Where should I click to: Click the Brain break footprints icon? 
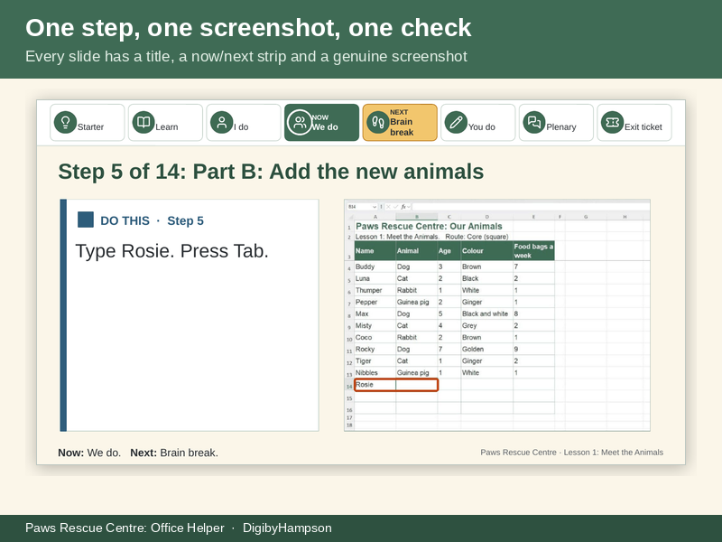coord(378,122)
